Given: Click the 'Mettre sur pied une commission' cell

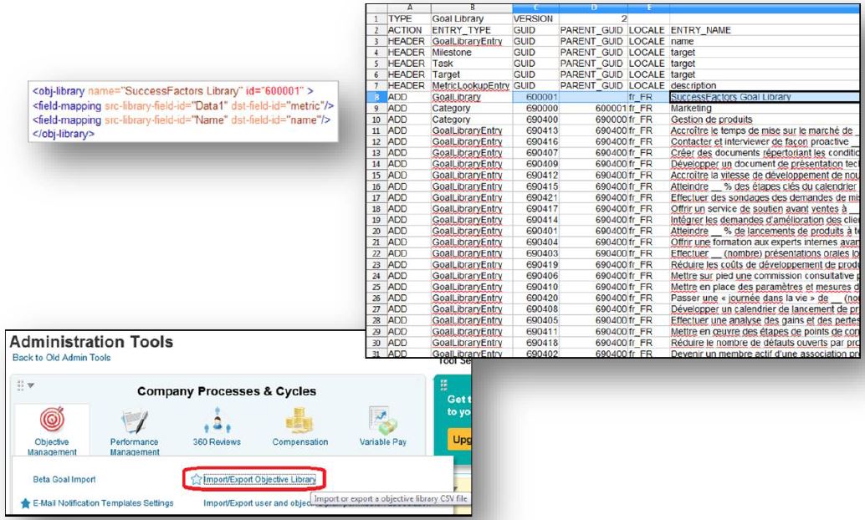Looking at the screenshot, I should click(x=765, y=276).
